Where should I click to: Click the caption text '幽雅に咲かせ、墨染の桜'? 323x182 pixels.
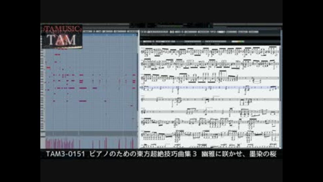[x=239, y=154]
